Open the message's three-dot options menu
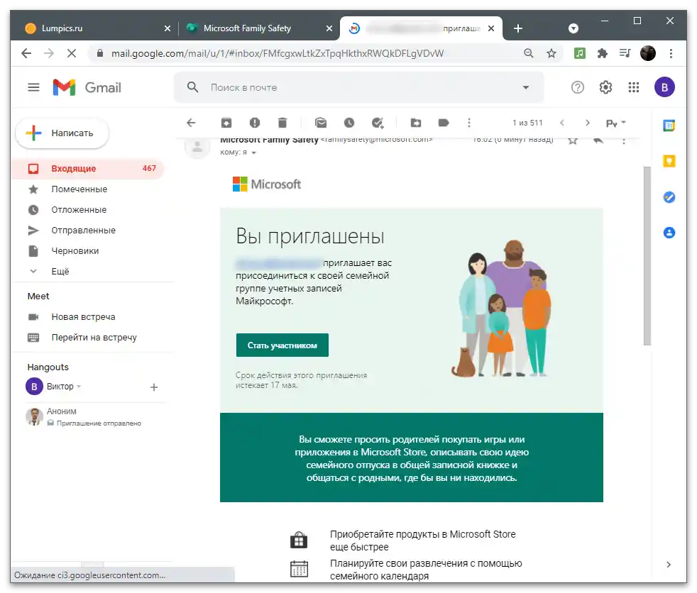This screenshot has height=593, width=697. point(624,141)
